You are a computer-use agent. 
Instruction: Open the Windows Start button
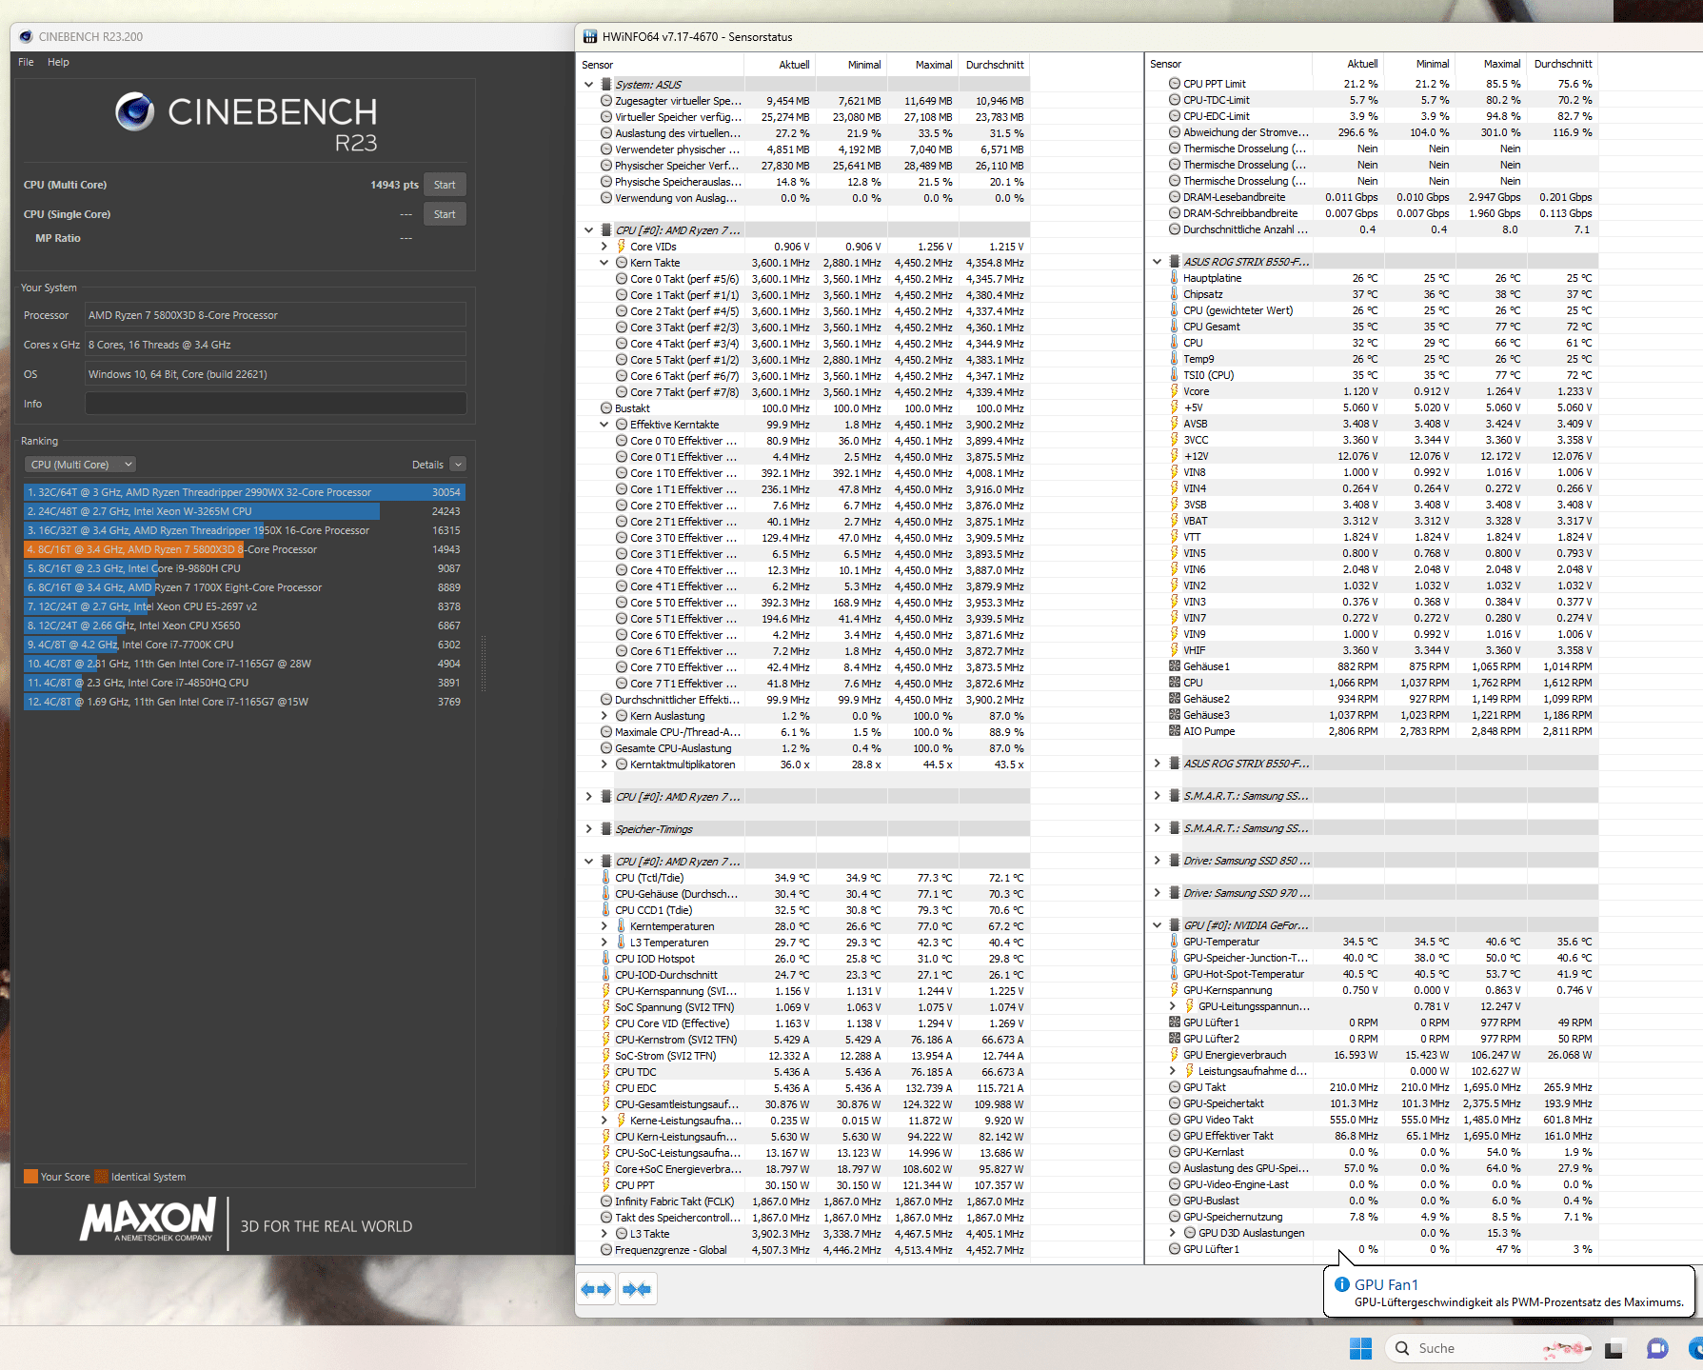tap(1361, 1348)
